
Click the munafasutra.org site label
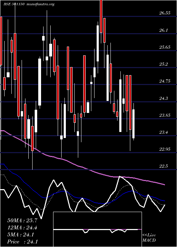[x=41, y=4]
